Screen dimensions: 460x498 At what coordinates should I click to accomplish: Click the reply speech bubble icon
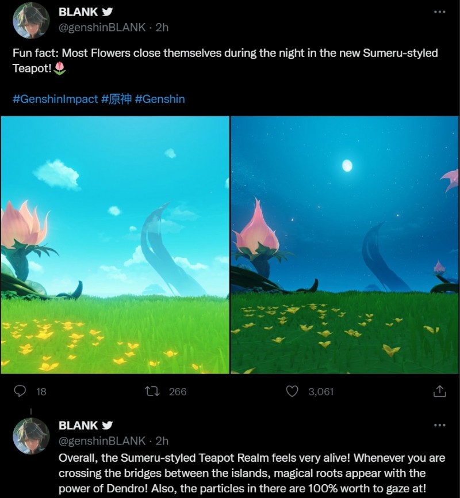(20, 391)
